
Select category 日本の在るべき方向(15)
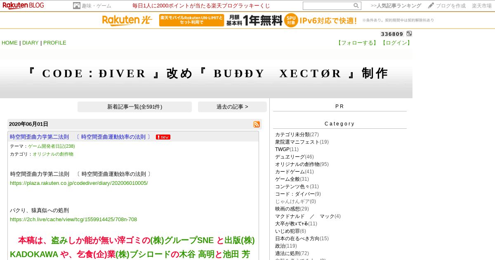302,239
